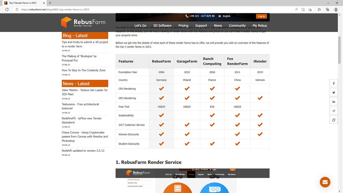Click the page vertical scrollbar

point(339,50)
